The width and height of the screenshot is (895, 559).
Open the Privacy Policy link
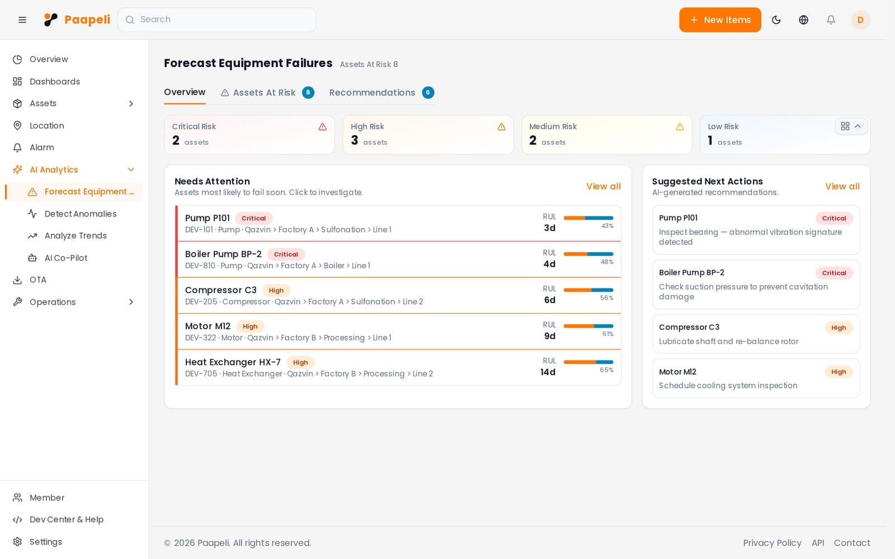click(772, 543)
